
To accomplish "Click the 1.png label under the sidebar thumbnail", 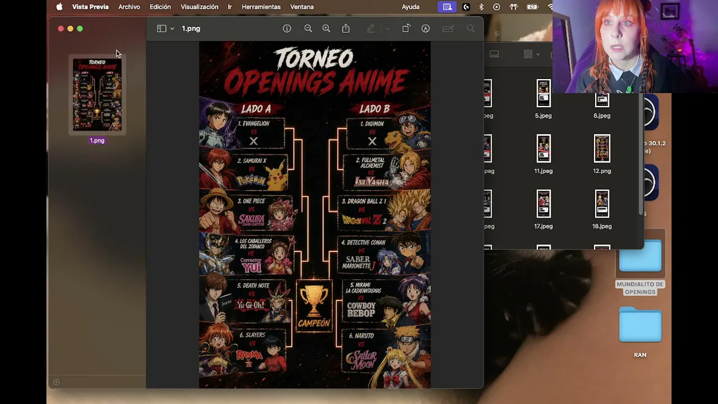I will point(97,140).
